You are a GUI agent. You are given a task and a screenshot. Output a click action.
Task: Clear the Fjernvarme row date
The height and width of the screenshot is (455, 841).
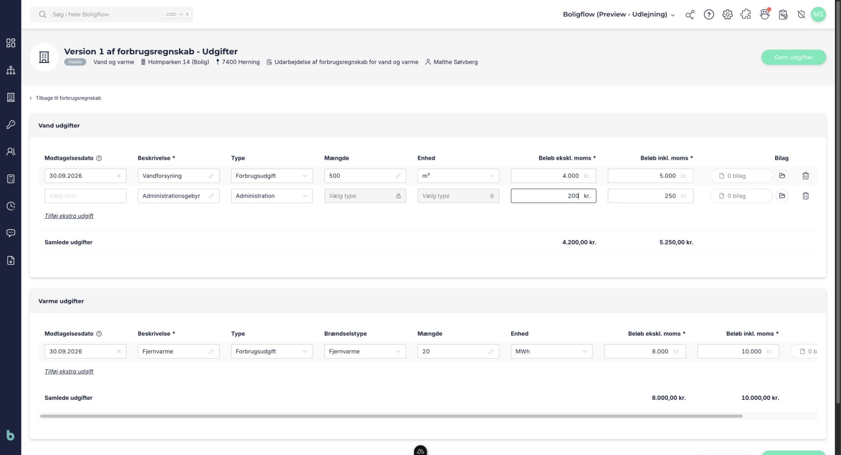(119, 351)
